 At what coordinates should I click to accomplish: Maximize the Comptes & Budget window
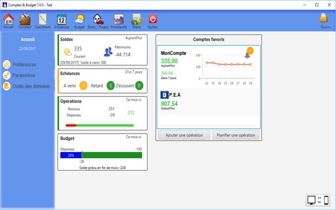click(x=317, y=5)
